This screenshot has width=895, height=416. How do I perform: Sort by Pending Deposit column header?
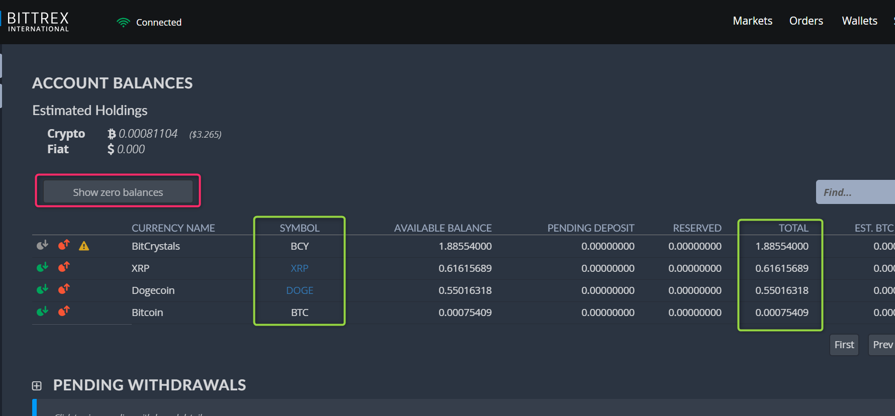[x=591, y=228]
